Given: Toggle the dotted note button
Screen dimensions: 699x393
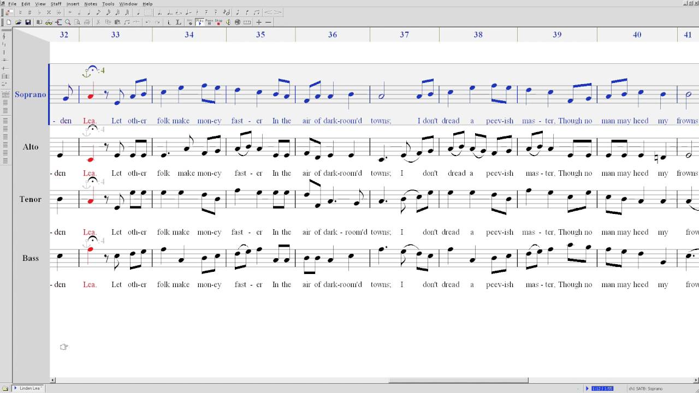Looking at the screenshot, I should coord(159,12).
